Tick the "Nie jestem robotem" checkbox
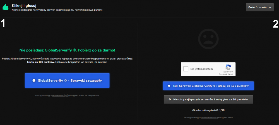The height and width of the screenshot is (125, 279). 186,69
